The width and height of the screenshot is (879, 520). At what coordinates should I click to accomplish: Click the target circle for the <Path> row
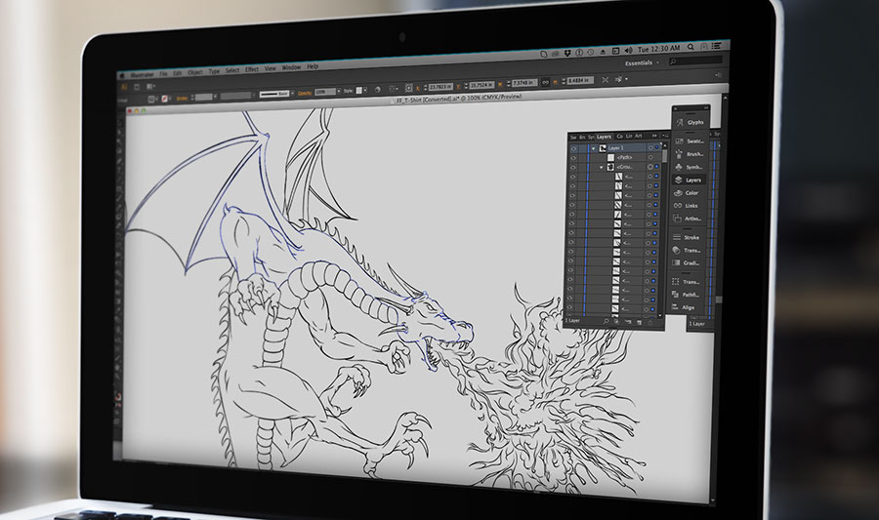(650, 157)
